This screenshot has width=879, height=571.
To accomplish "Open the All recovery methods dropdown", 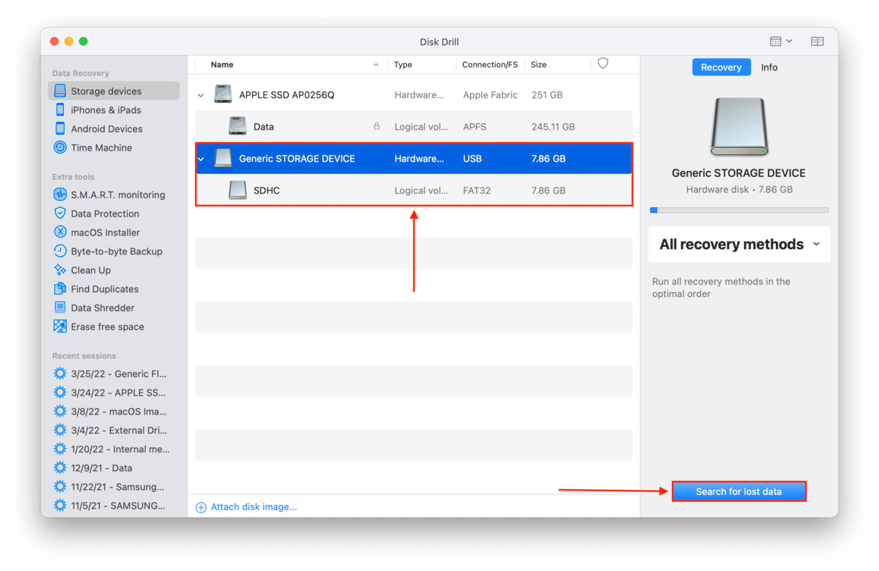I will point(739,244).
